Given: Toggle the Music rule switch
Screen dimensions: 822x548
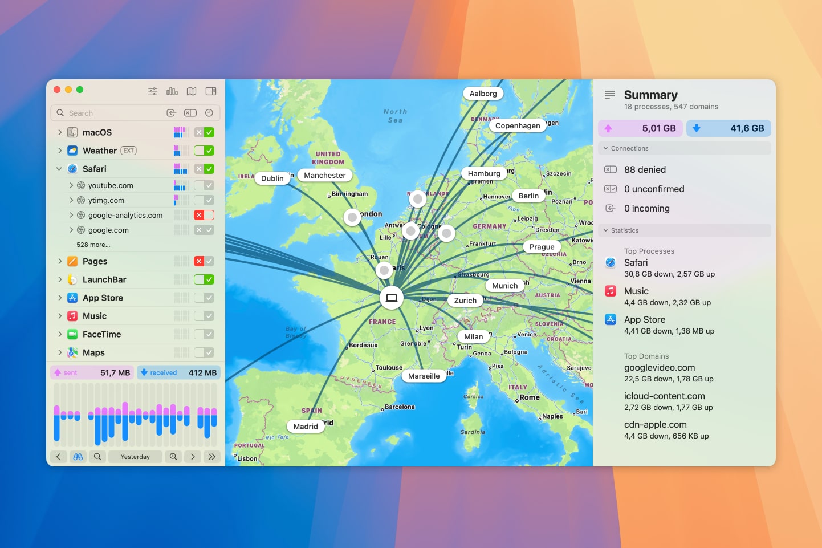Looking at the screenshot, I should [x=204, y=316].
